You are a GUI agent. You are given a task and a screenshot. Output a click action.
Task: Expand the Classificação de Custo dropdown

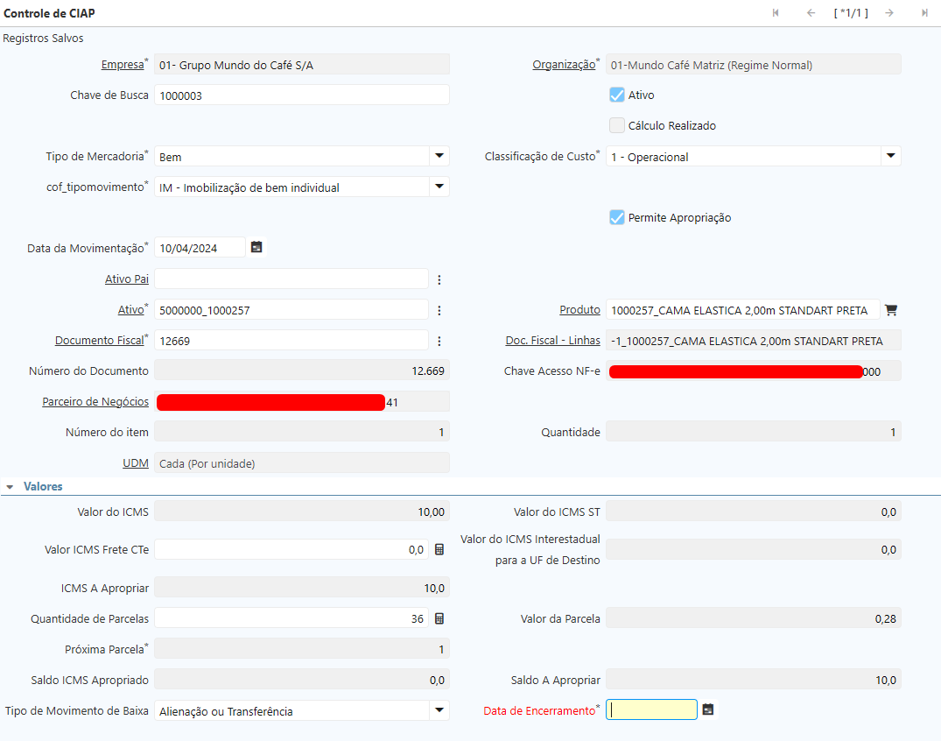pos(890,157)
